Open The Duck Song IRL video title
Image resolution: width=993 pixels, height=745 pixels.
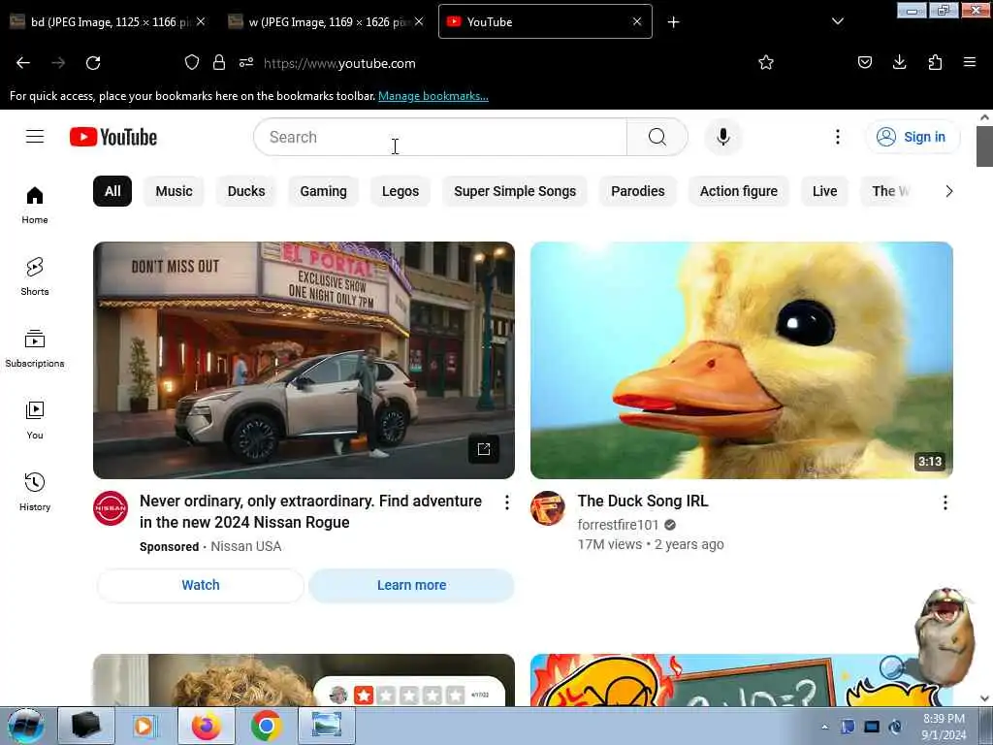coord(643,502)
